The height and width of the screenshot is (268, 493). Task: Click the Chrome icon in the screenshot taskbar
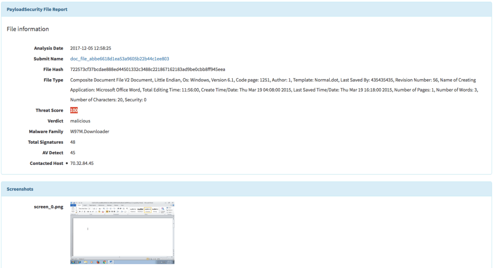pos(104,262)
